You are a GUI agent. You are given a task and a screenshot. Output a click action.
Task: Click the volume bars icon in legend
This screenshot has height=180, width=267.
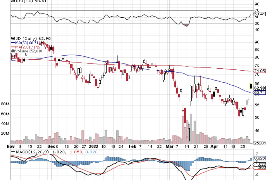(13, 51)
